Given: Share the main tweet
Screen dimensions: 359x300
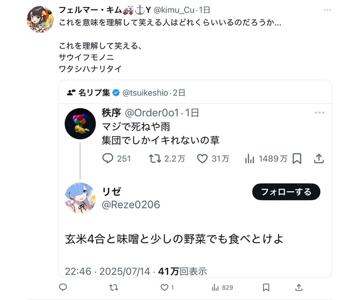Looking at the screenshot, I should tap(299, 287).
